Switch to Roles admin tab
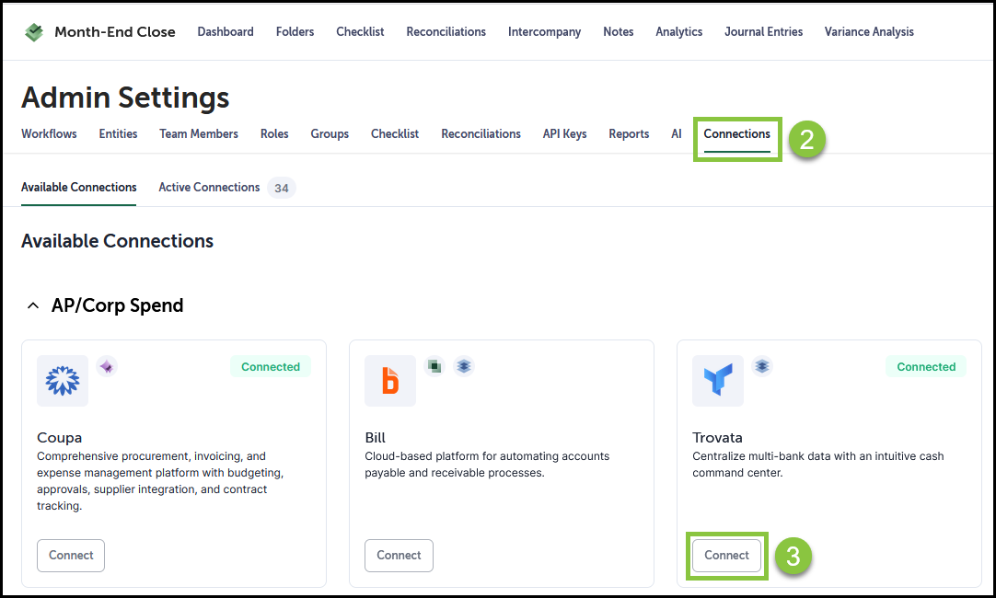This screenshot has height=598, width=996. [274, 134]
